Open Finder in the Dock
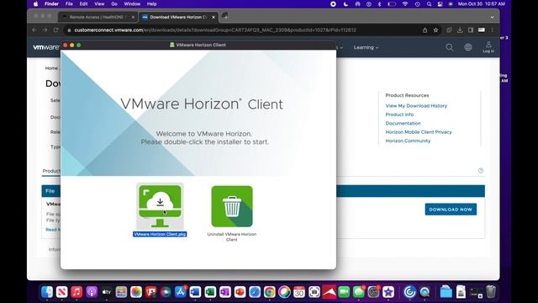The image size is (538, 303). tap(47, 292)
